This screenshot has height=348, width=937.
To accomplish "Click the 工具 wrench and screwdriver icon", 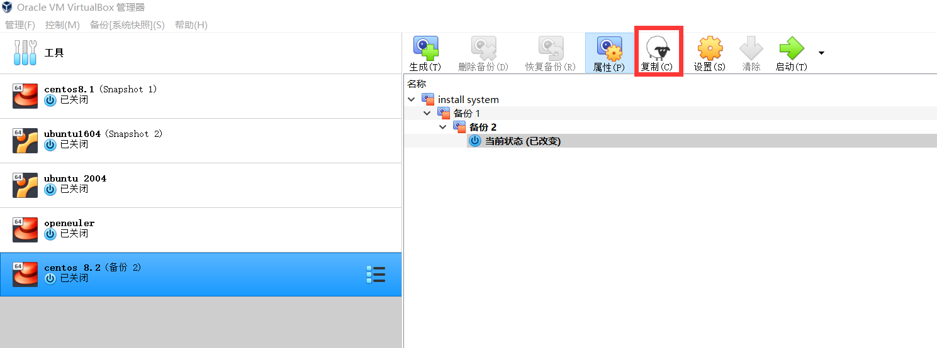I will pyautogui.click(x=25, y=53).
